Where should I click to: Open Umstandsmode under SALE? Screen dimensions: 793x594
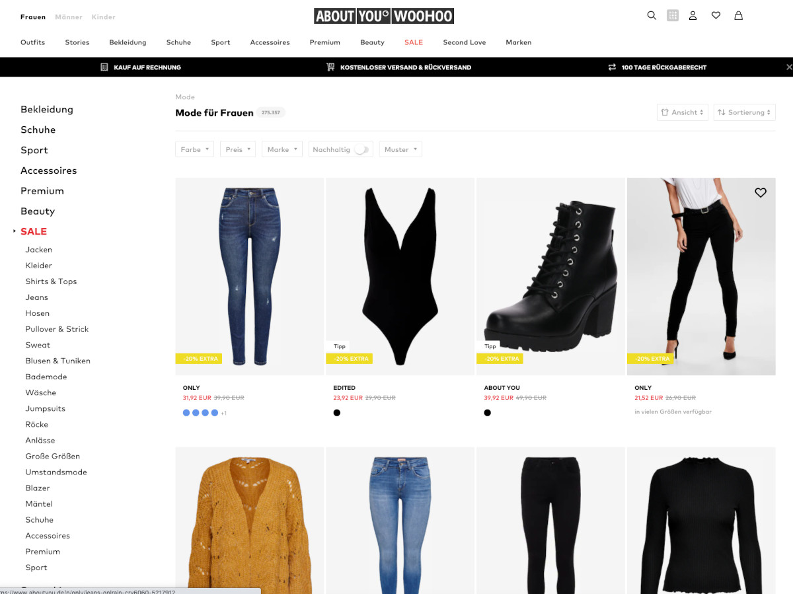(56, 472)
